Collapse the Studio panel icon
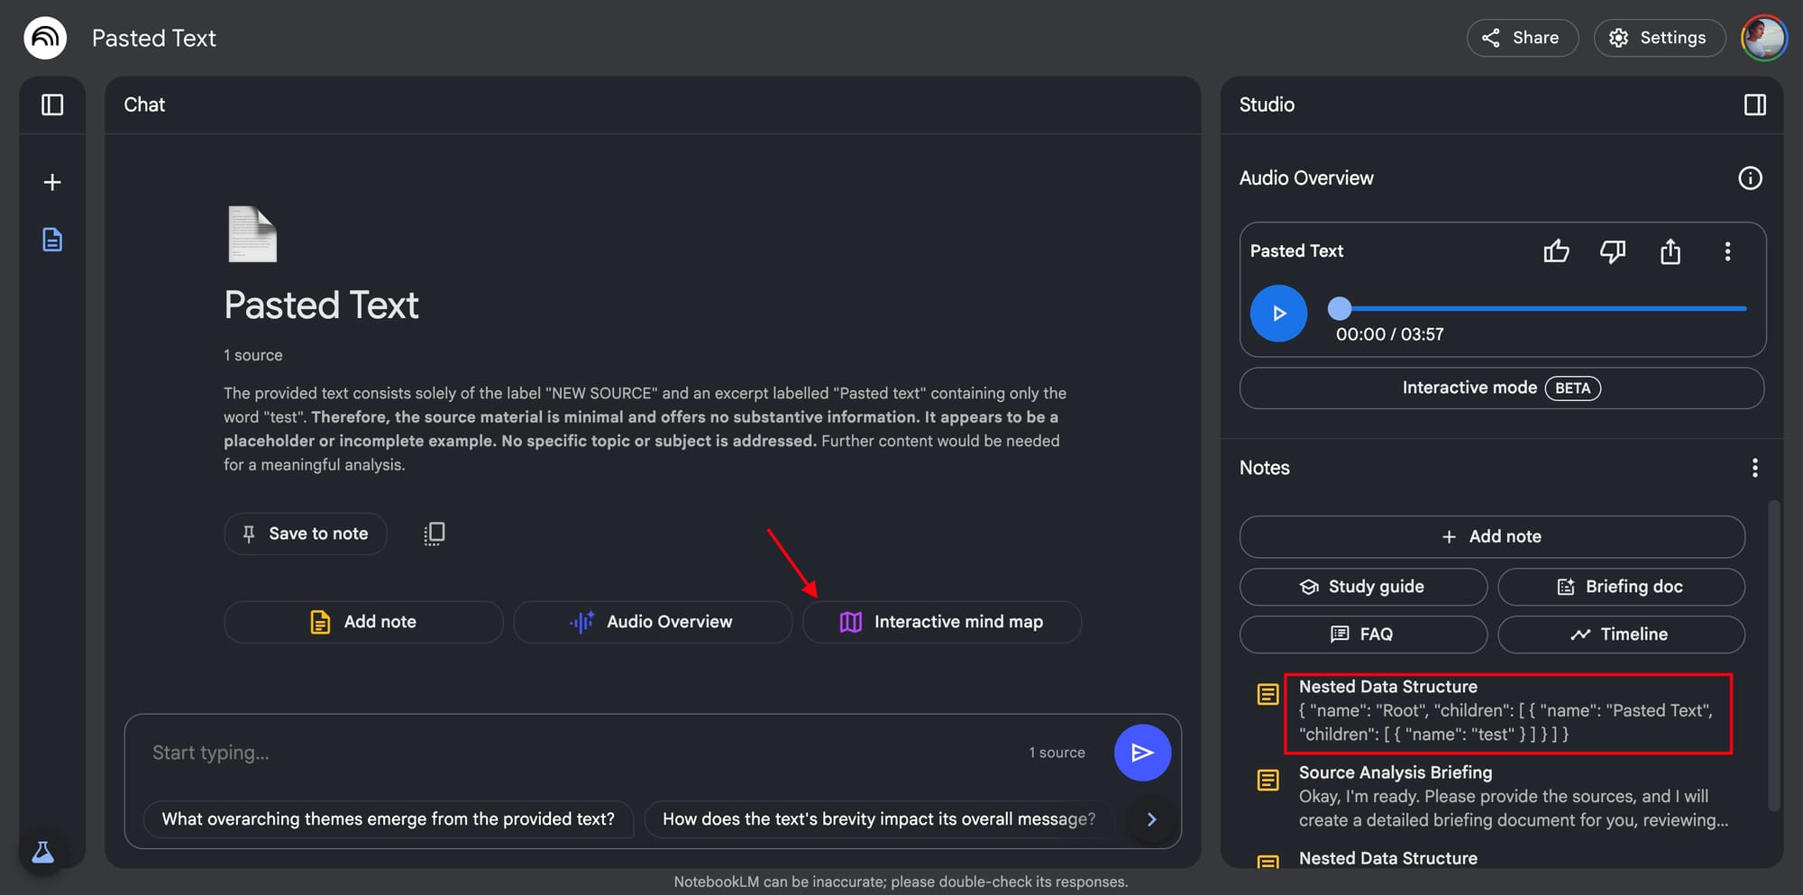The height and width of the screenshot is (895, 1803). pos(1754,105)
